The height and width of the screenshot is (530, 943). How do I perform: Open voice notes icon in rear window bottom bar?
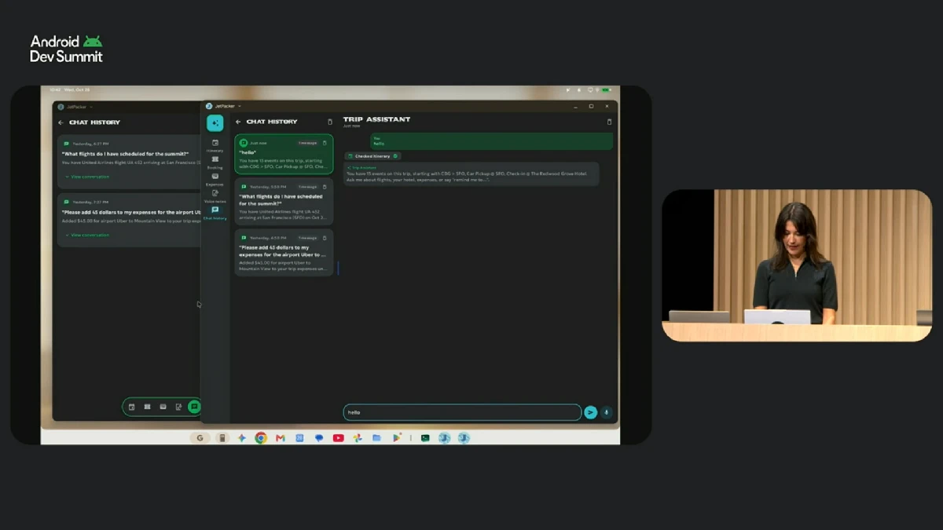(178, 407)
